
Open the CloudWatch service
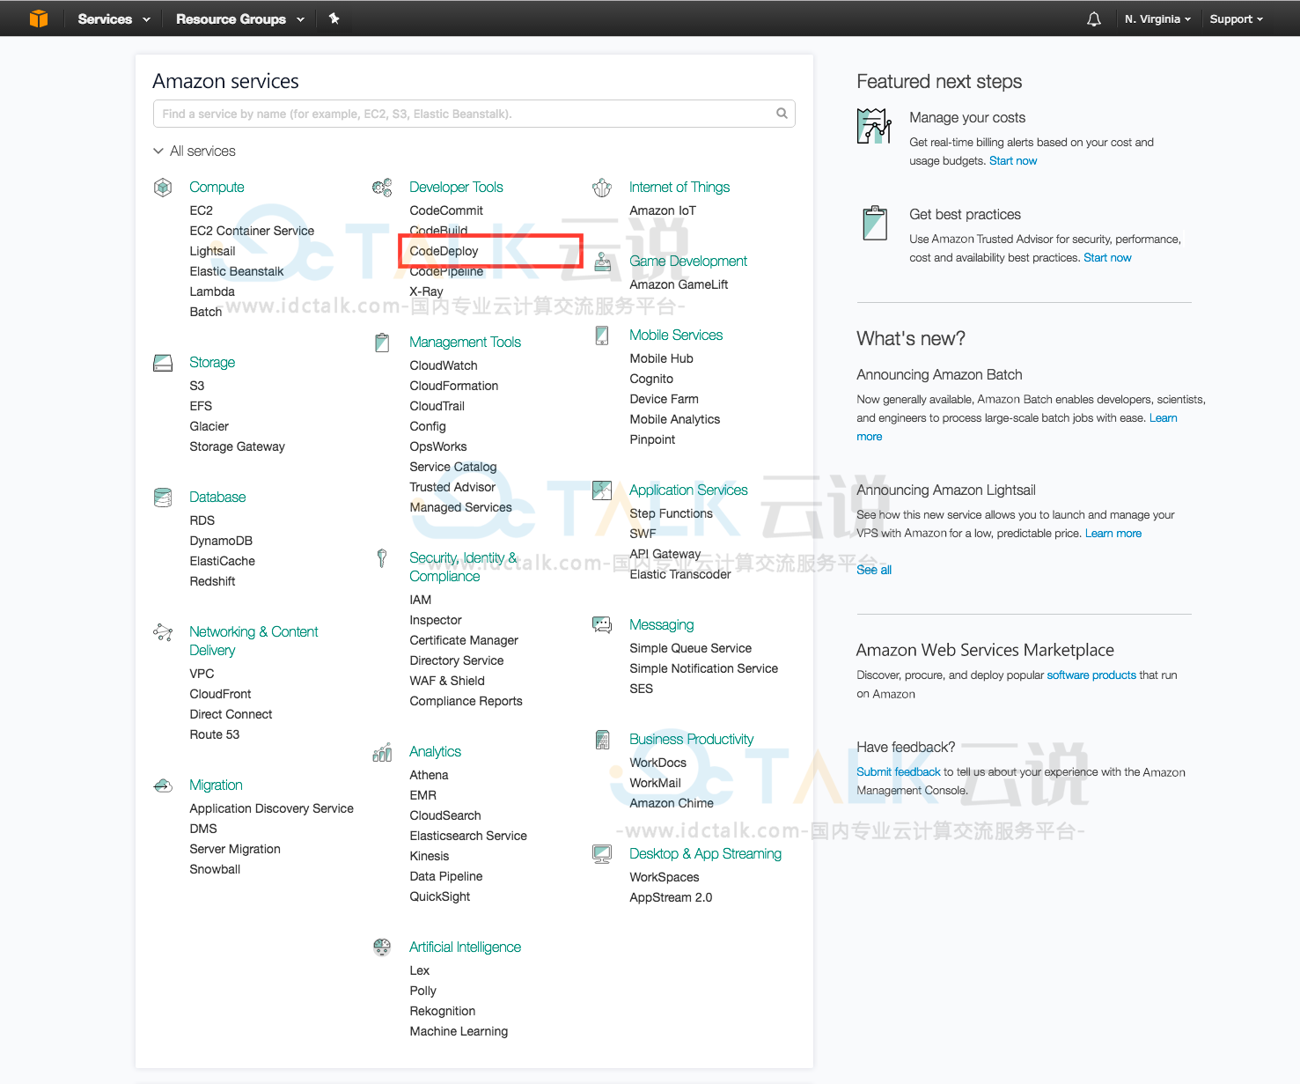coord(444,365)
